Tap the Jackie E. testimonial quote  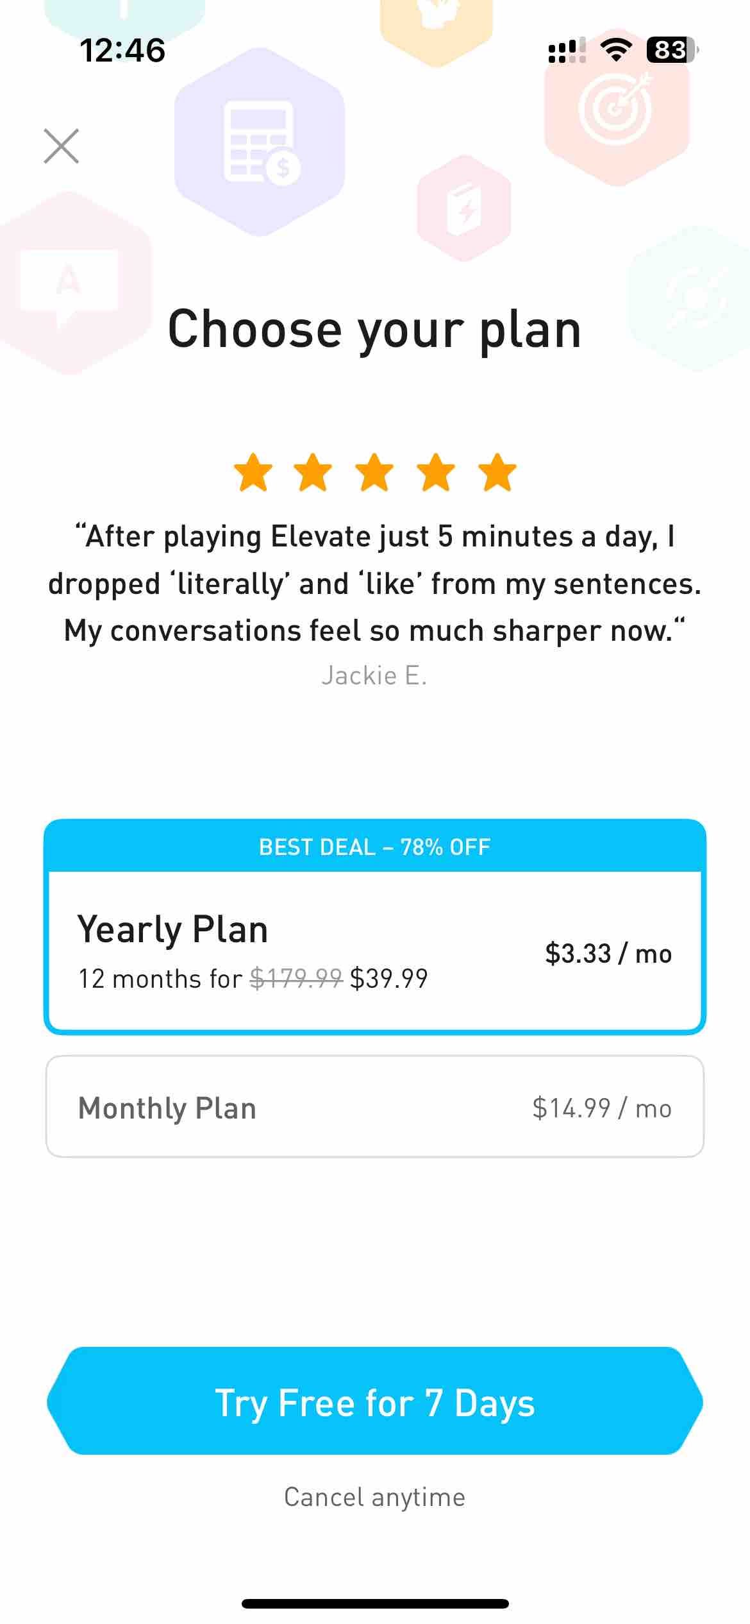[375, 583]
